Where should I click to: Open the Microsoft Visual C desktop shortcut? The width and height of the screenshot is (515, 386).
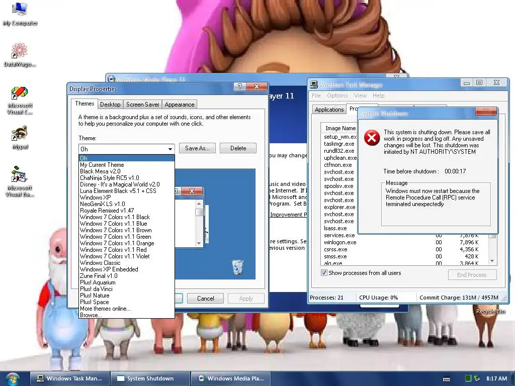click(x=20, y=100)
